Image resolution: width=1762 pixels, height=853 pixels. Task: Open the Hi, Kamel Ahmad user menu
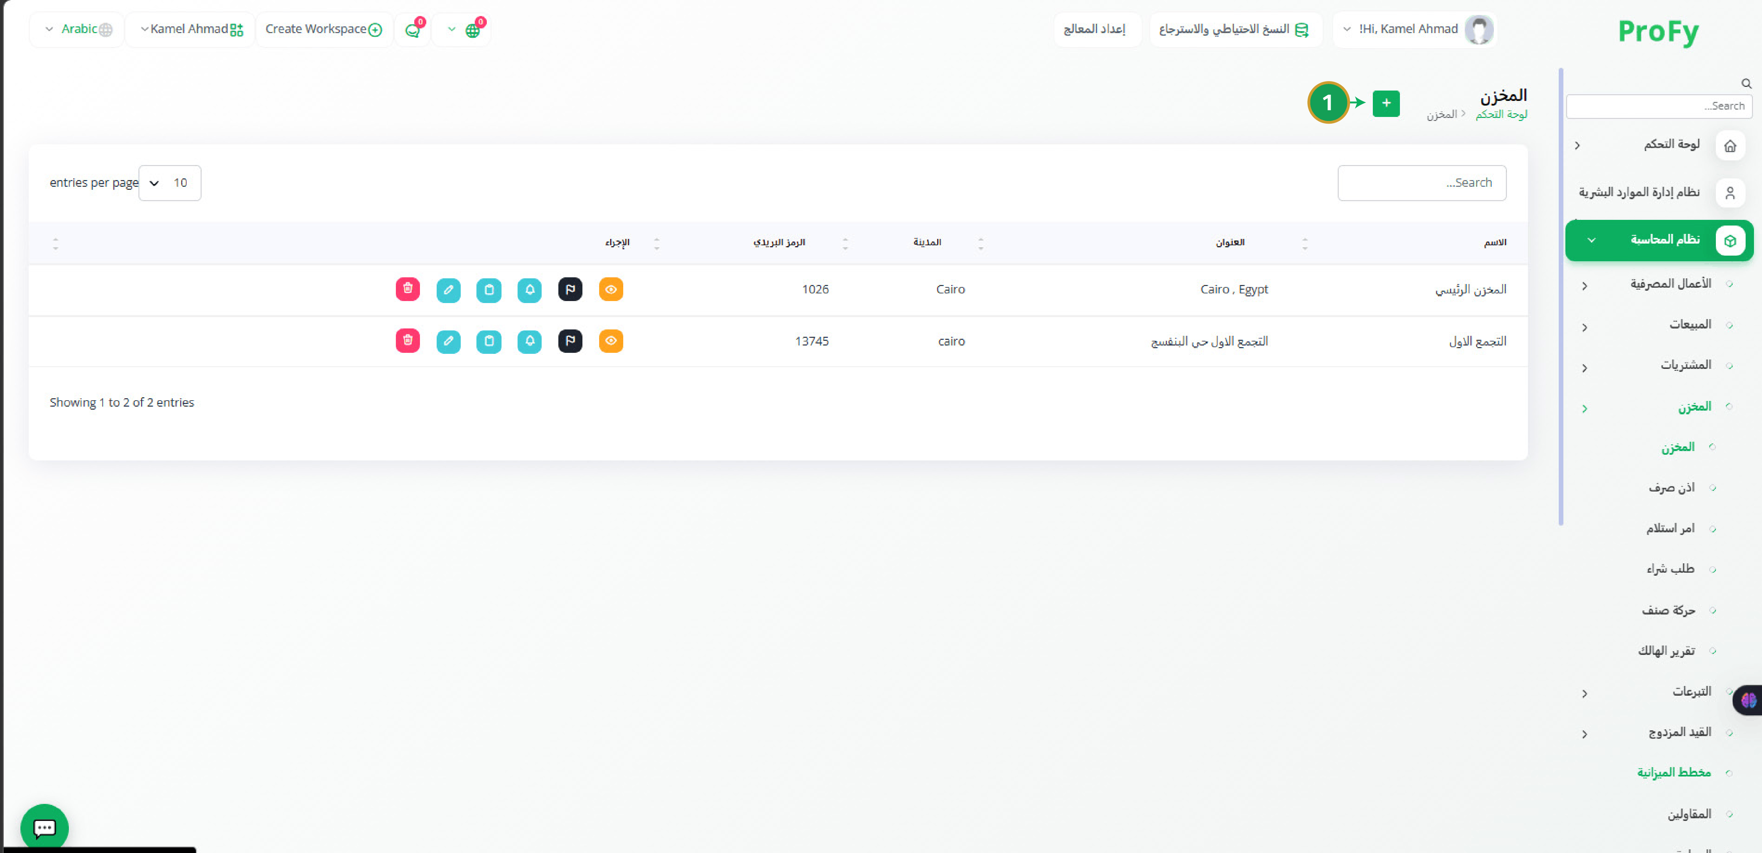coord(1414,29)
